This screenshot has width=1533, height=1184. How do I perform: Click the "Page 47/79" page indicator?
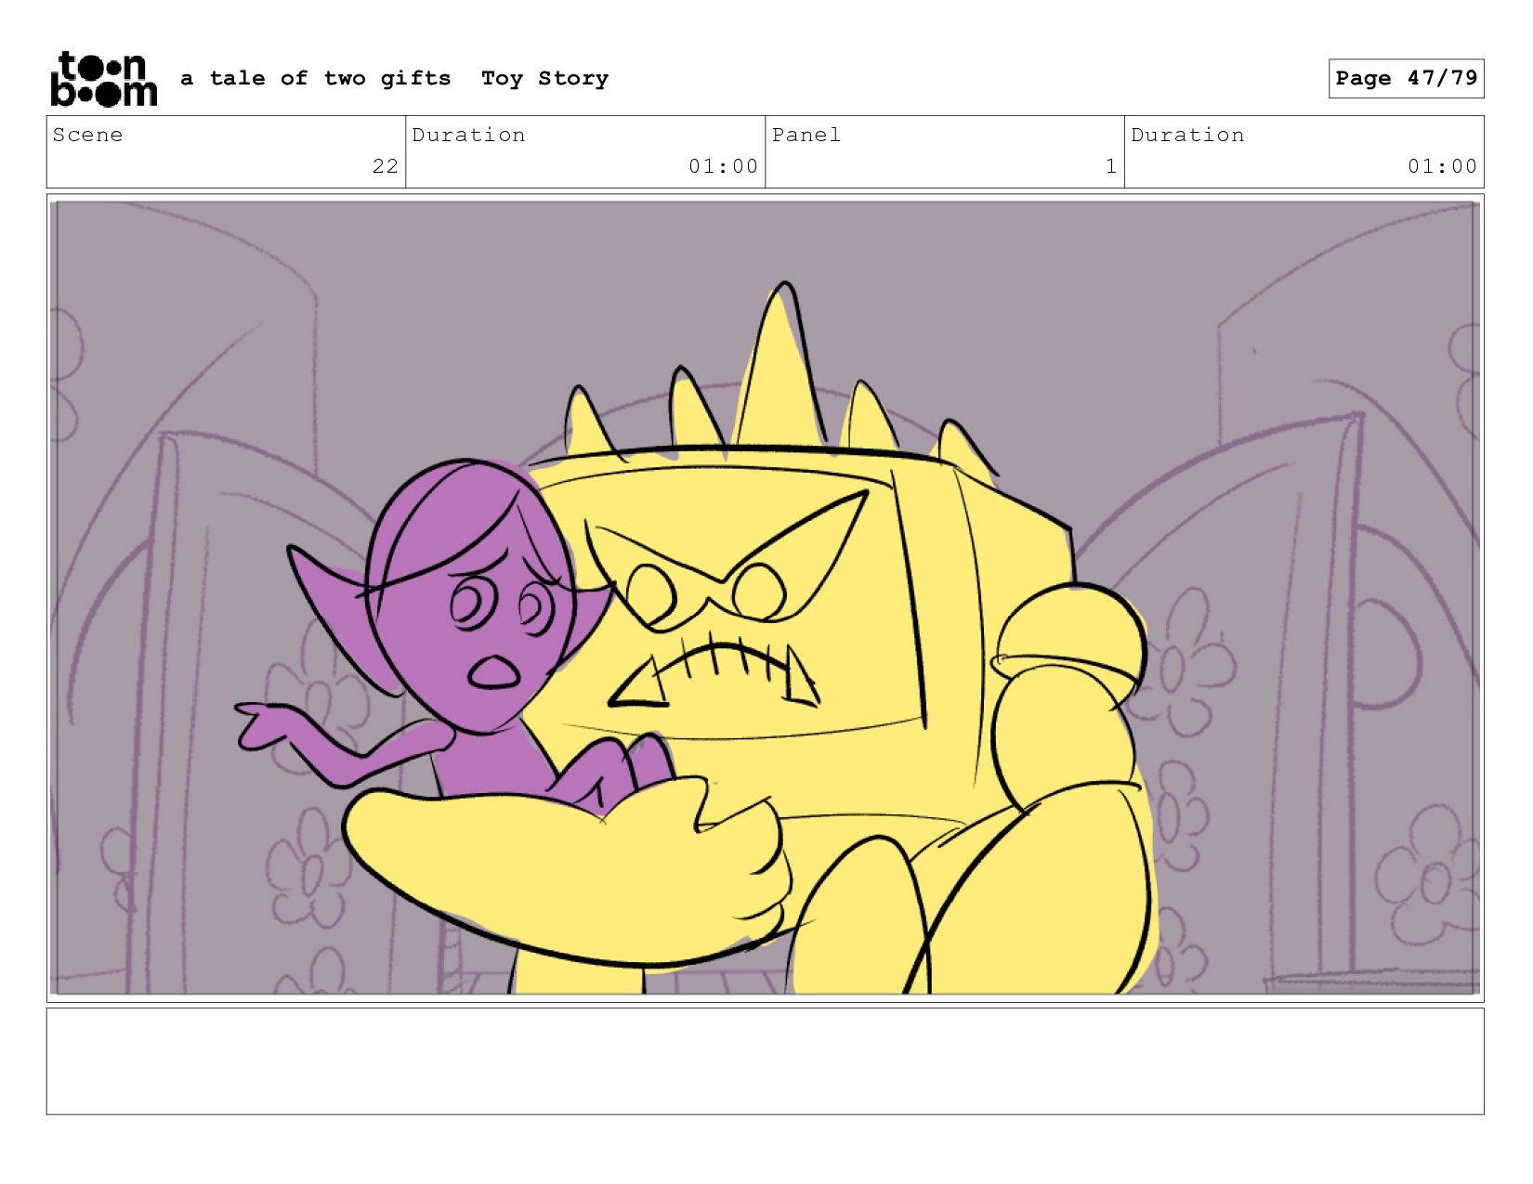[1406, 78]
